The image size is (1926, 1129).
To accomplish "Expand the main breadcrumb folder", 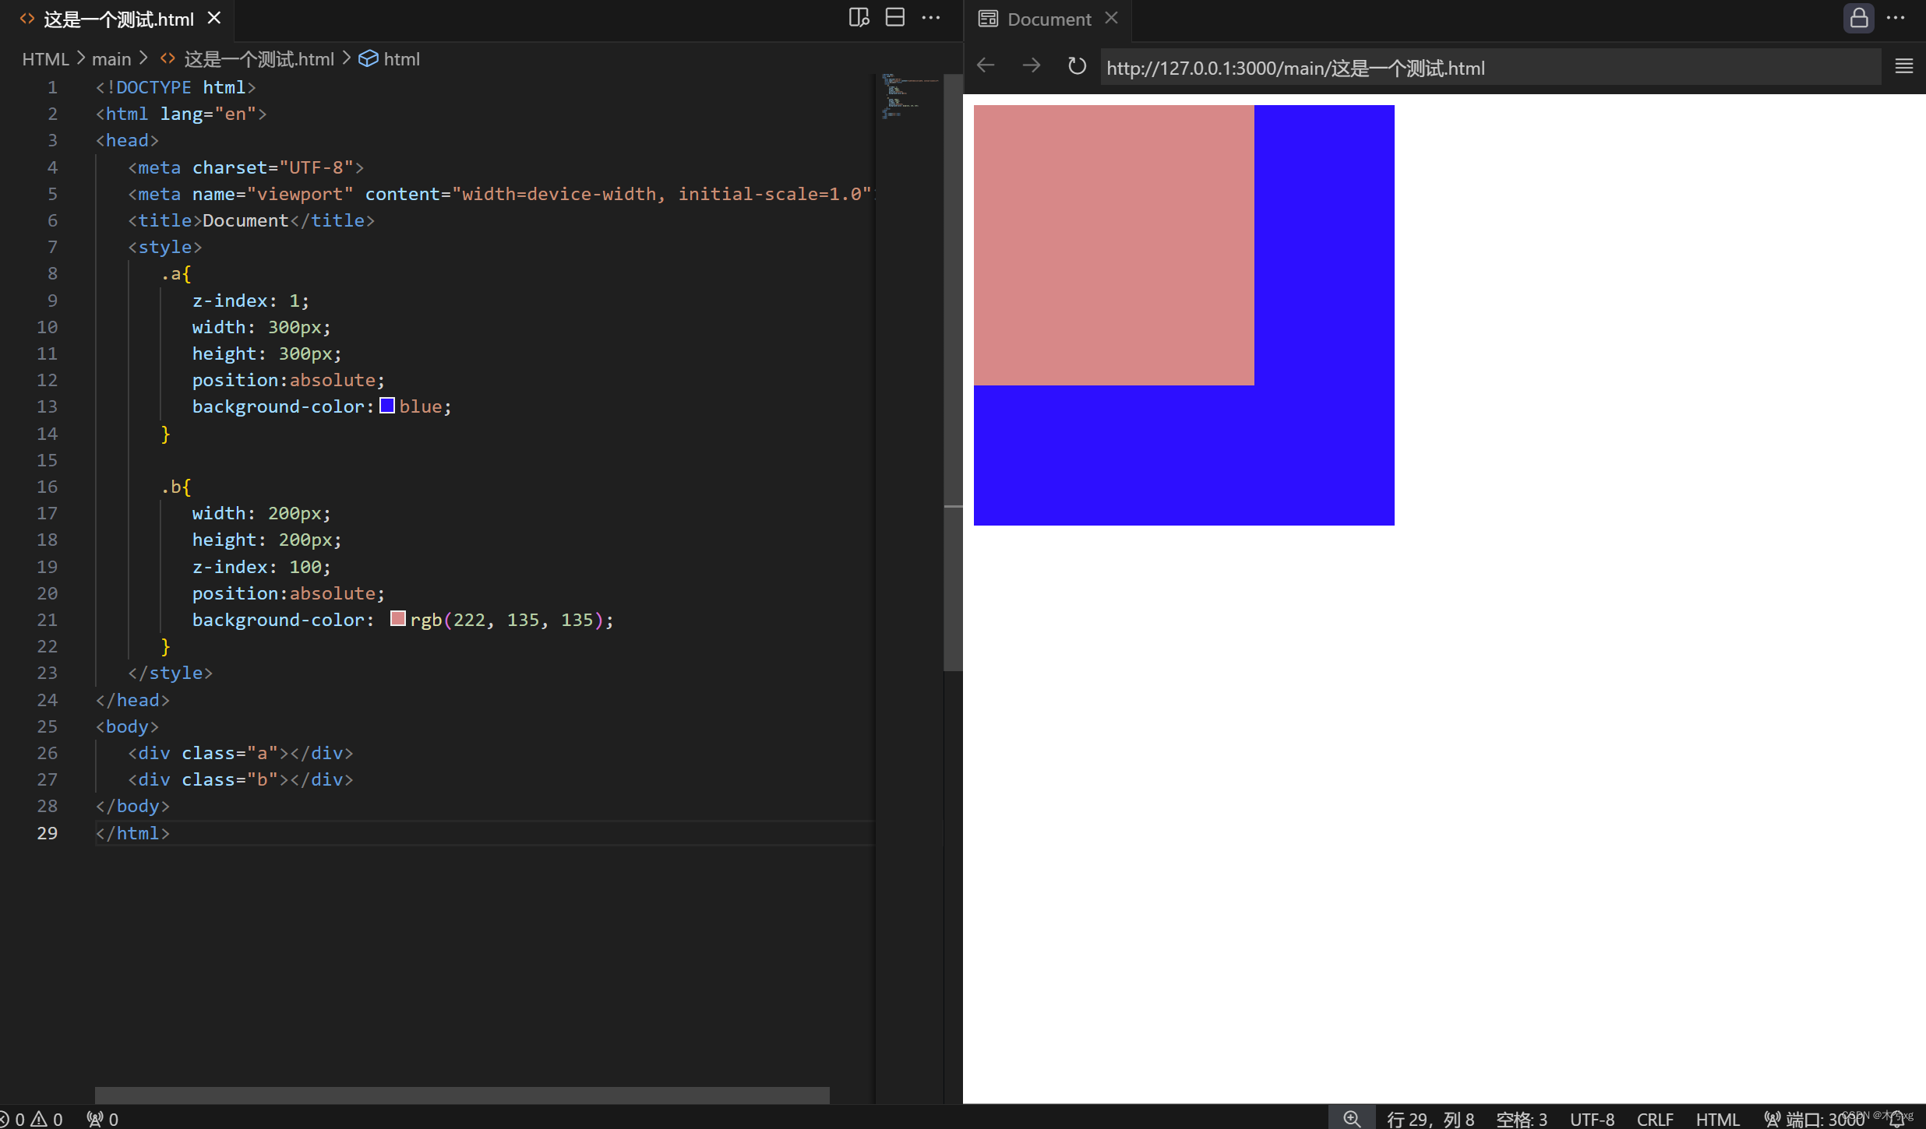I will [x=111, y=59].
